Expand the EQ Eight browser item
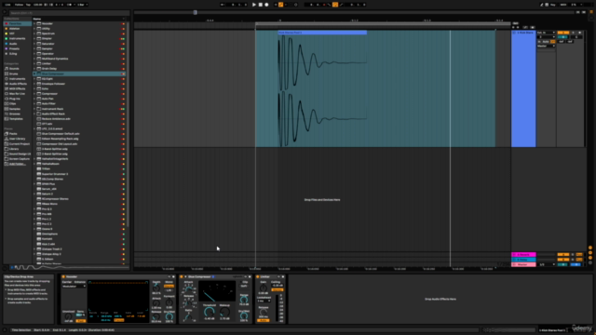 (34, 78)
